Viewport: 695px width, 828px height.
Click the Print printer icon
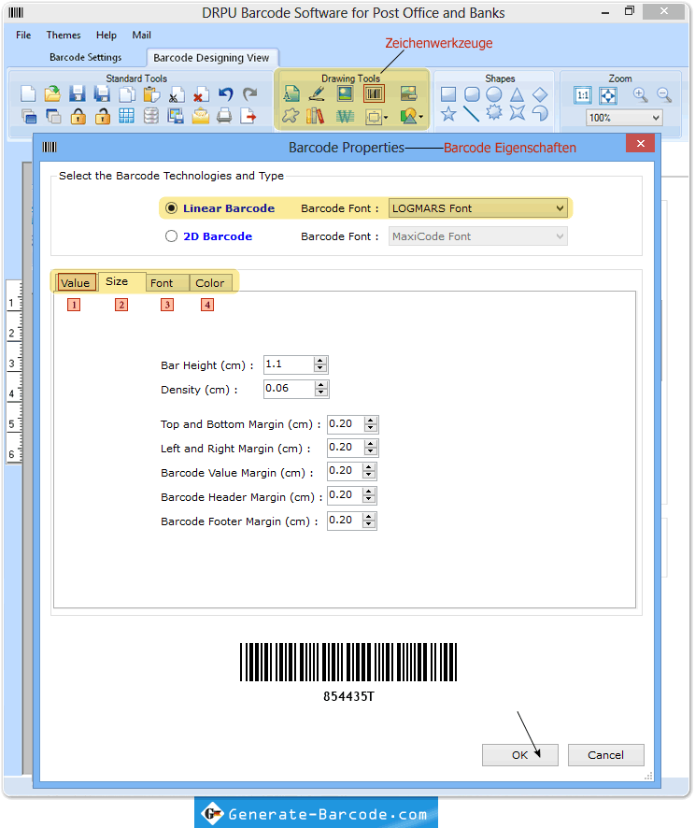tap(224, 116)
